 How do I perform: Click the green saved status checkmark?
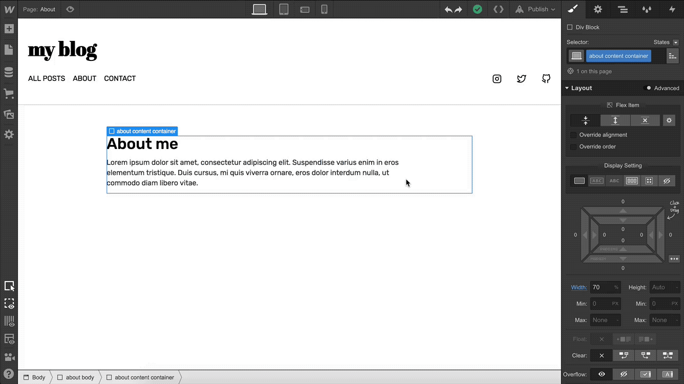point(477,9)
